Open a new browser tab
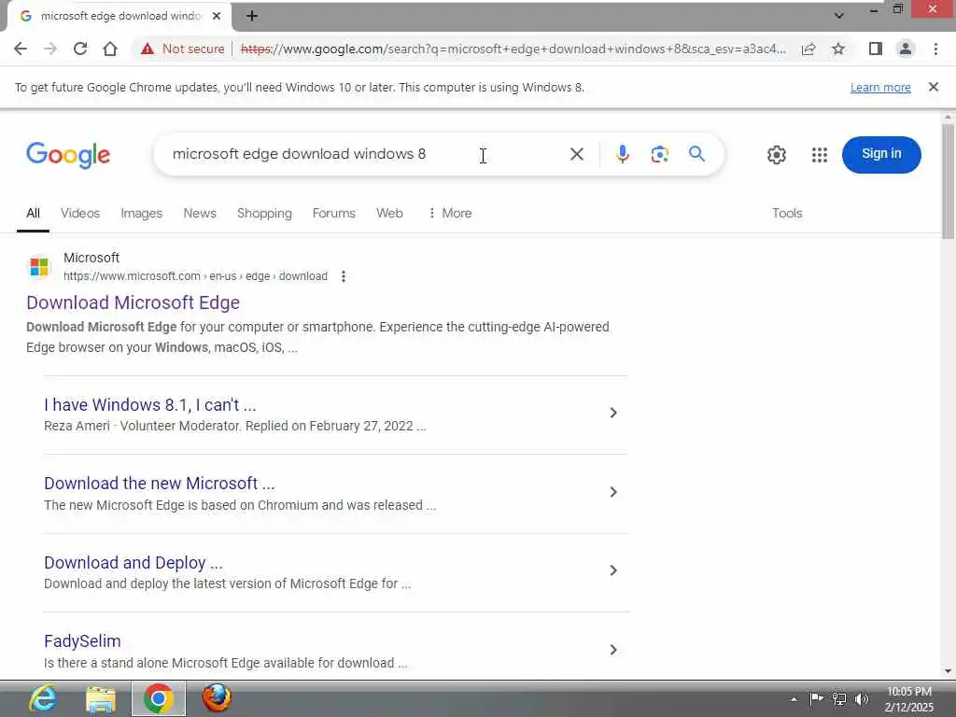This screenshot has height=717, width=956. coord(252,16)
